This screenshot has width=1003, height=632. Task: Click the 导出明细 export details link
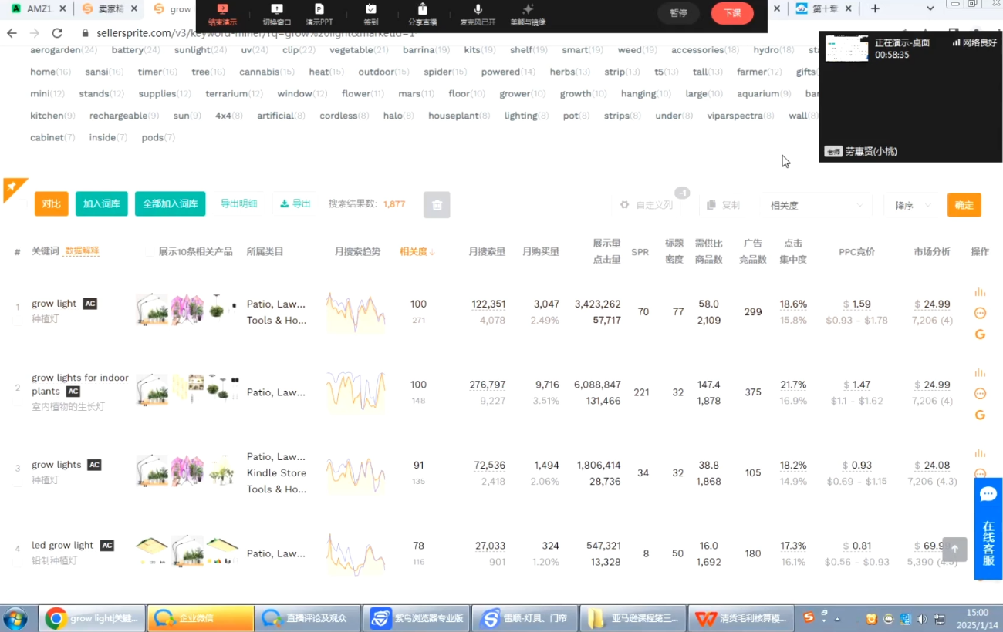(x=239, y=203)
